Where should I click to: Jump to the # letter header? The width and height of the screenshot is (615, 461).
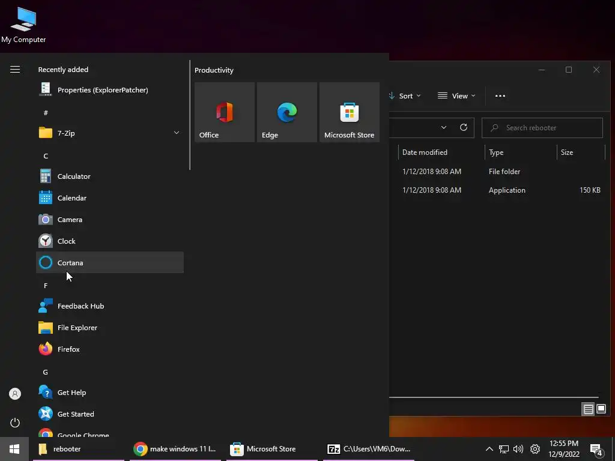coord(46,113)
